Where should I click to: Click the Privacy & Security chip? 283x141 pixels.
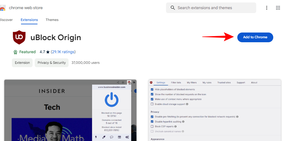(51, 63)
